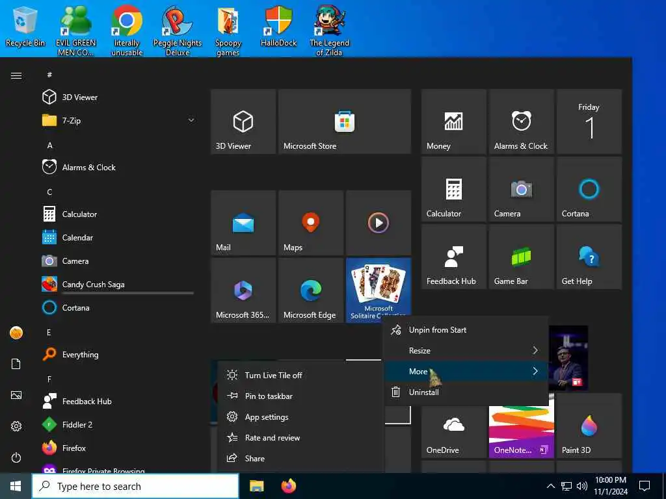Open the Money tile

[453, 122]
